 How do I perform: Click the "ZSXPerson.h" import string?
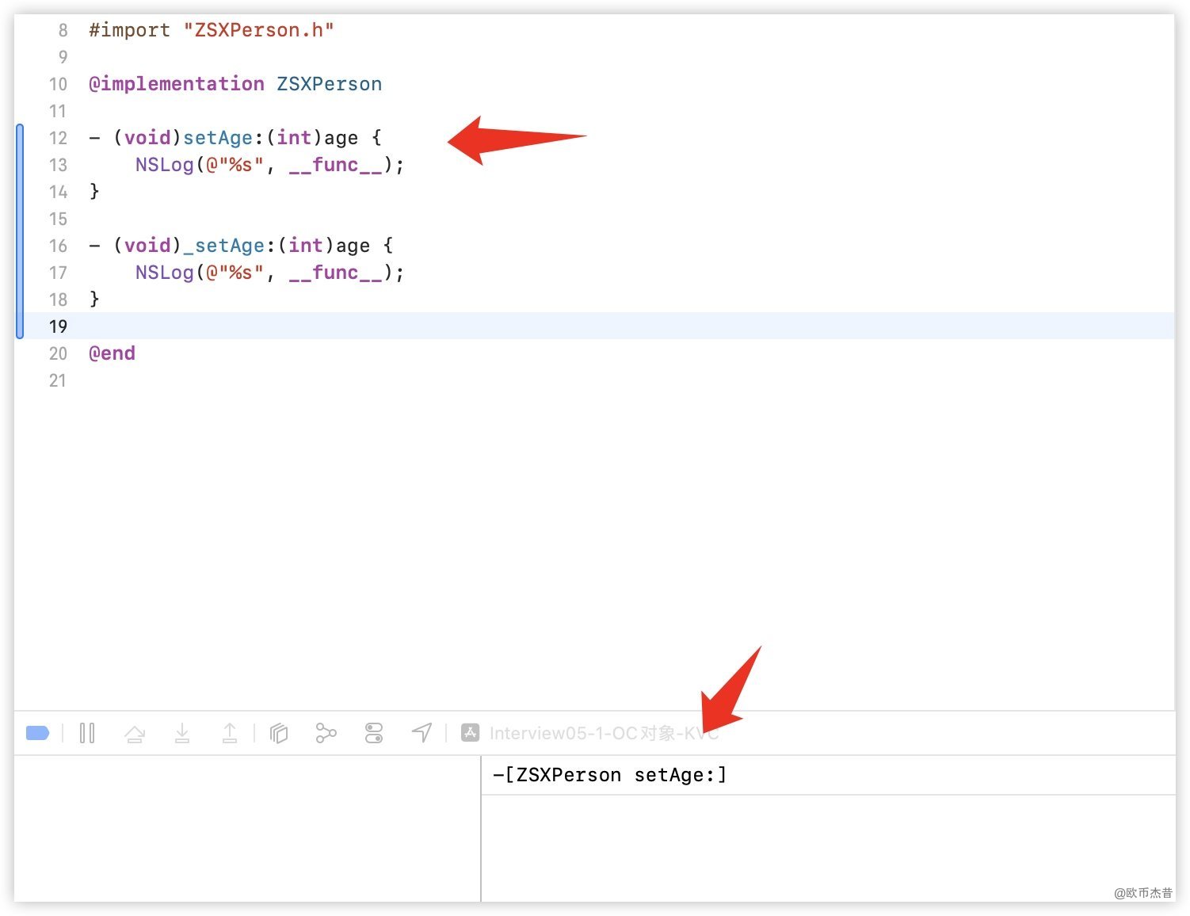point(258,30)
